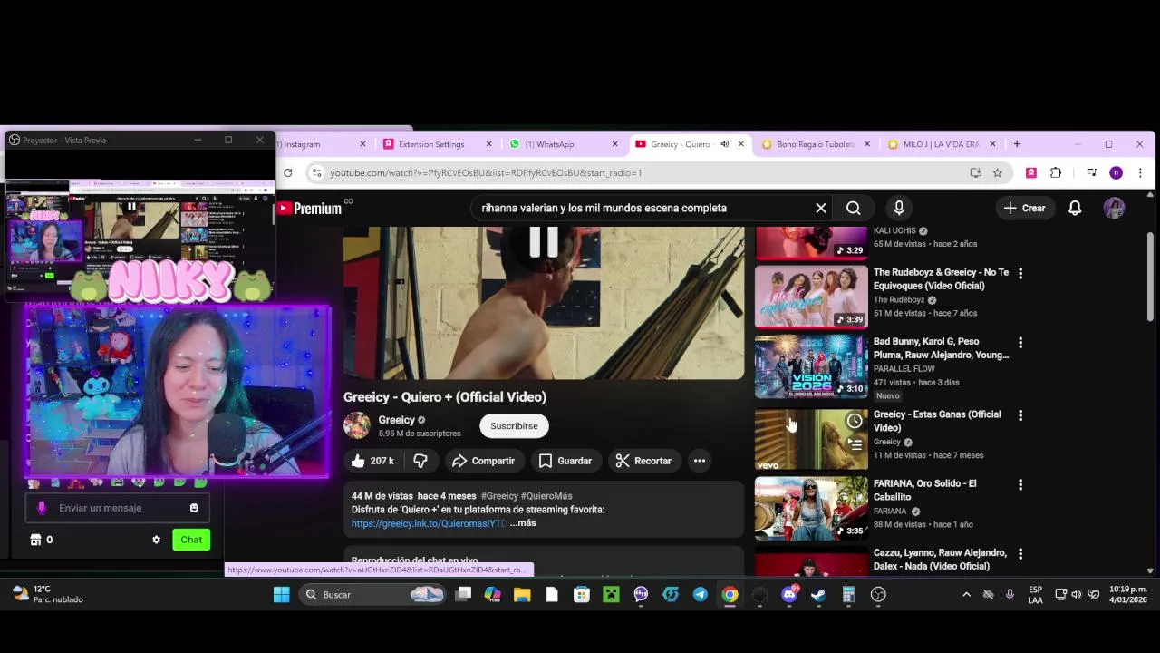The image size is (1160, 653).
Task: Open the Windows Start menu
Action: (282, 595)
